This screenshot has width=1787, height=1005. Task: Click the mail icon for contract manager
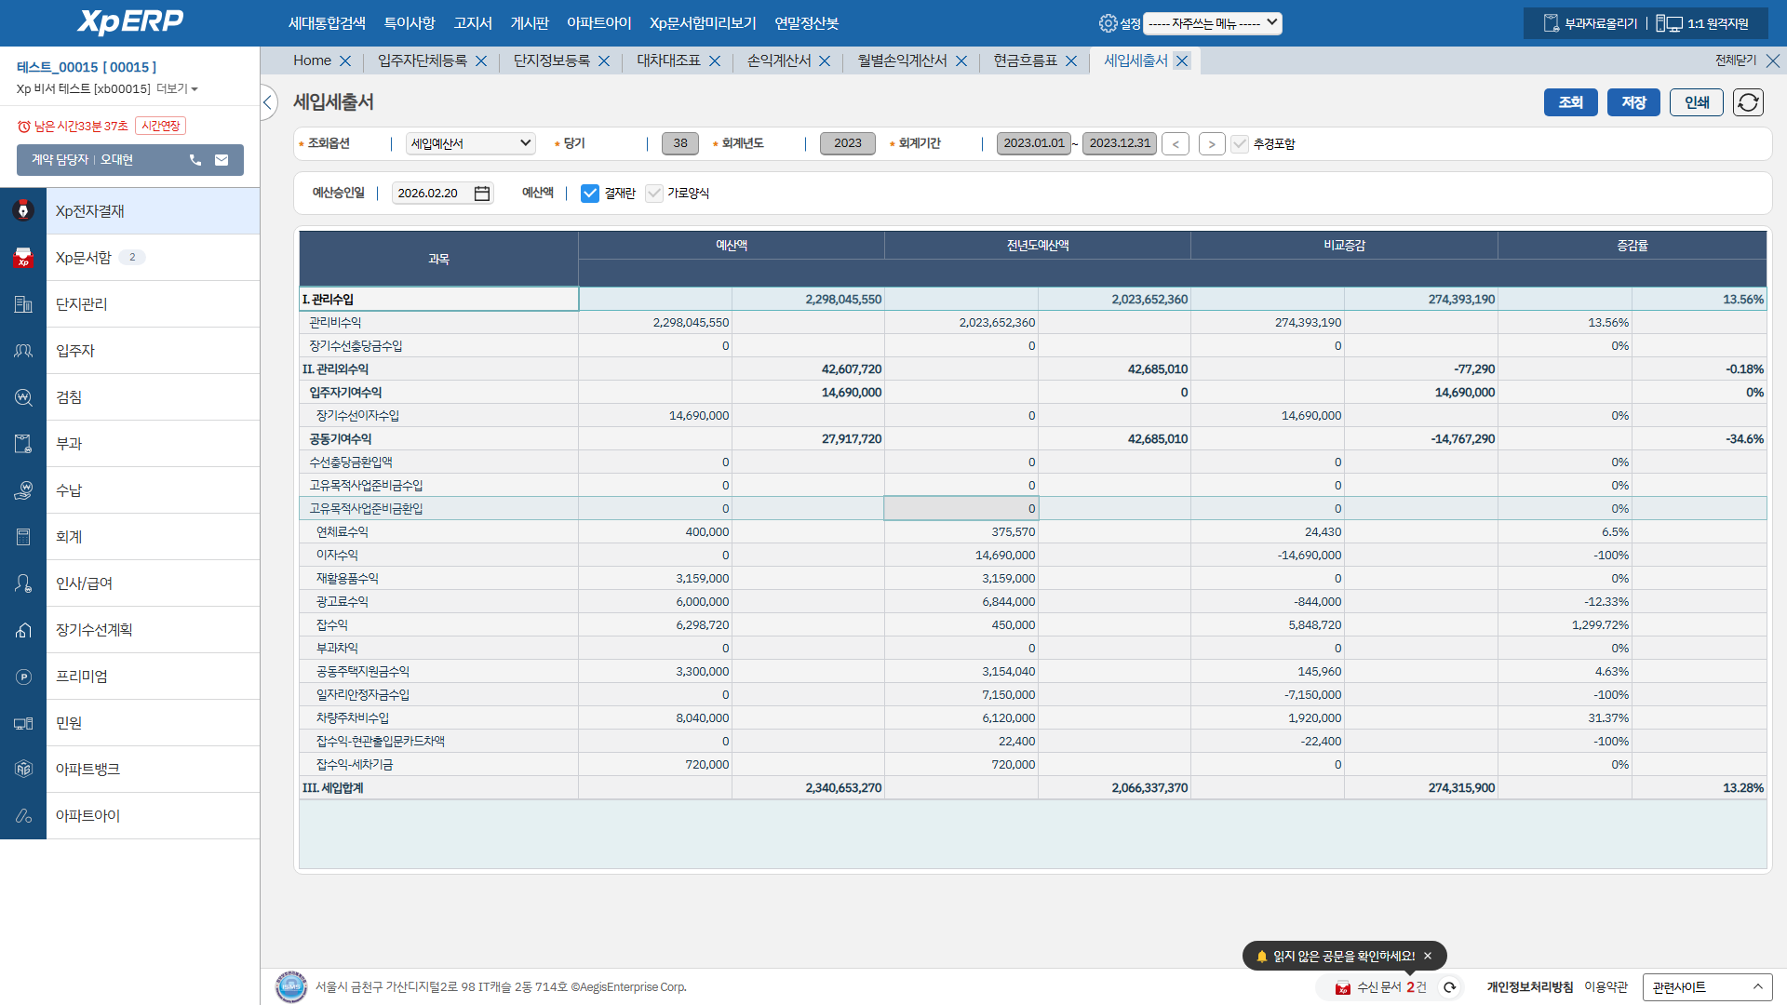pyautogui.click(x=222, y=160)
